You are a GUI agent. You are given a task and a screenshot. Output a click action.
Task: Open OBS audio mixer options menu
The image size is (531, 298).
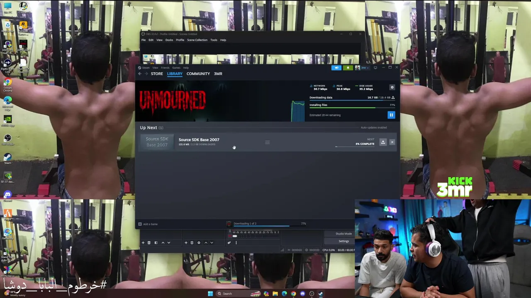(236, 243)
